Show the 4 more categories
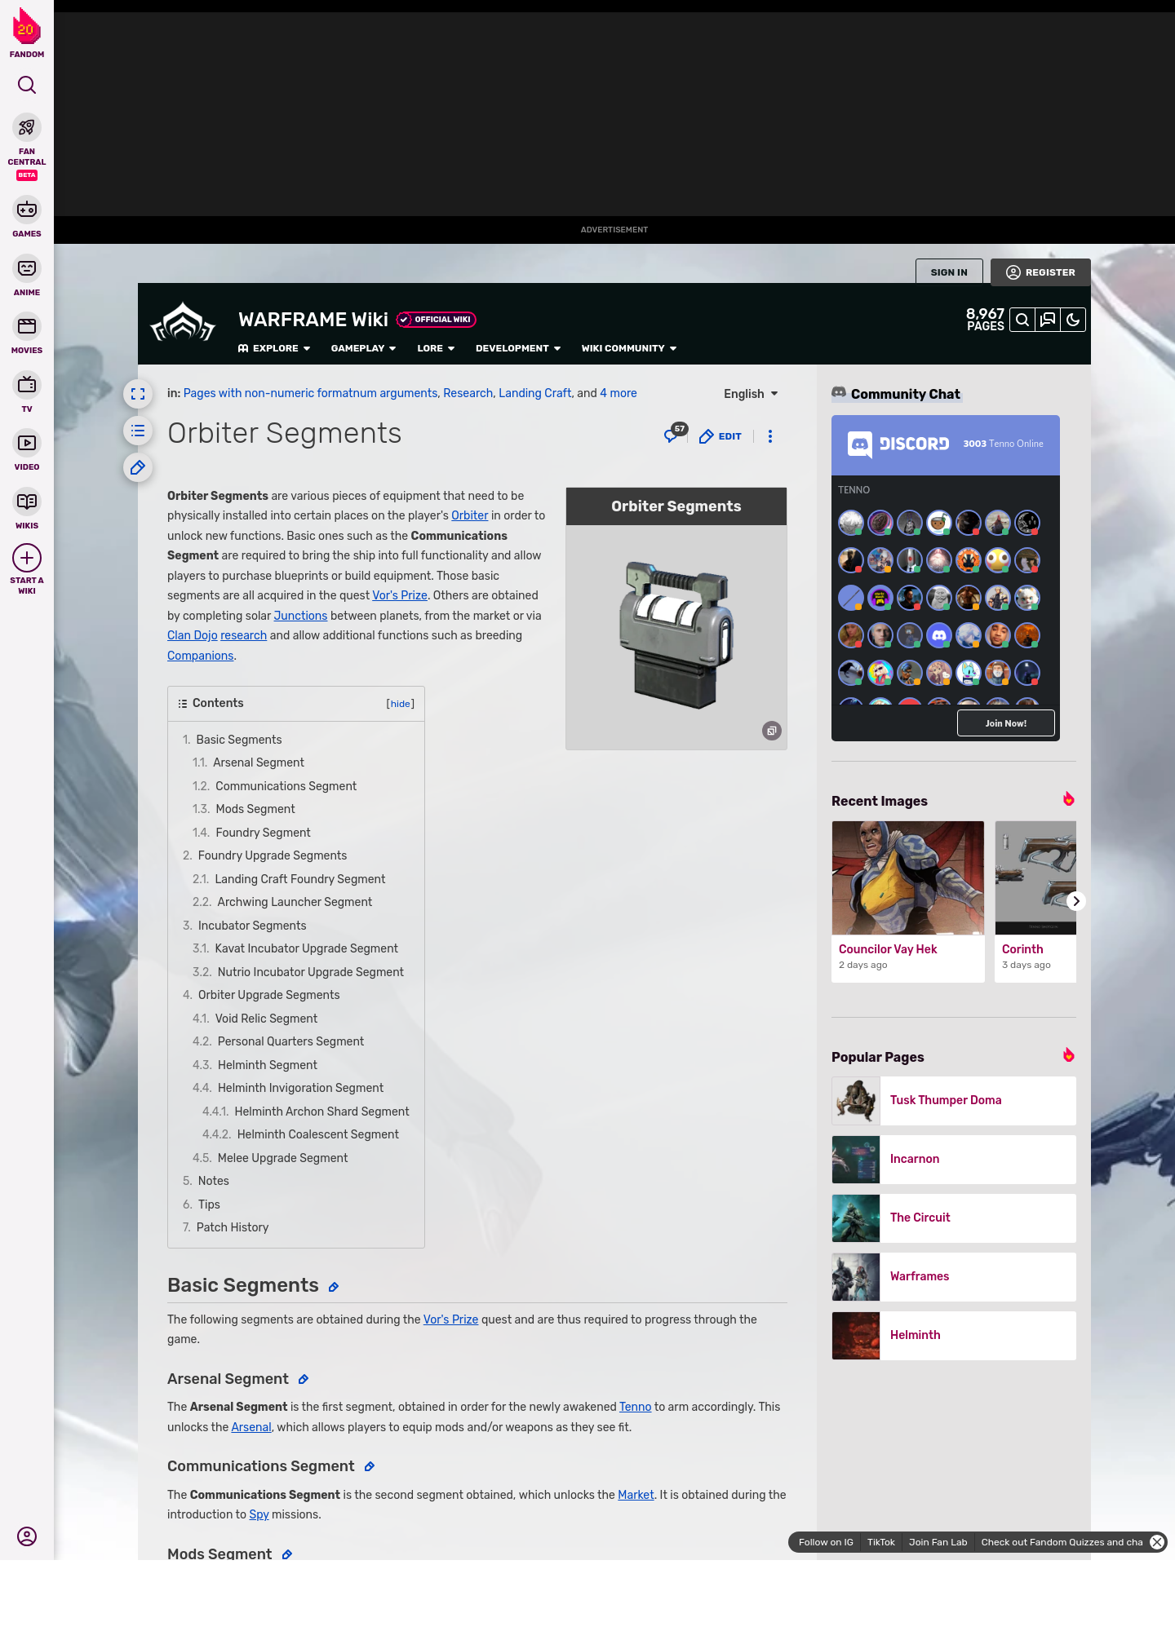 tap(619, 393)
